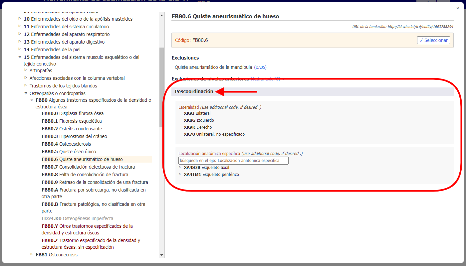The width and height of the screenshot is (466, 266).
Task: Open FB80.9 Retraso de la consolidación
Action: point(95,182)
